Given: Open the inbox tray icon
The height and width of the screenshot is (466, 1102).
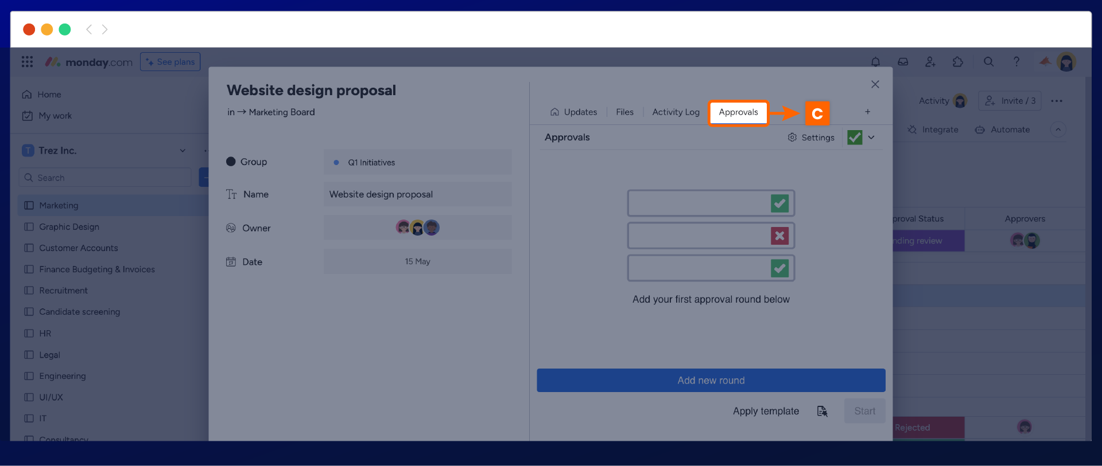Looking at the screenshot, I should tap(903, 62).
